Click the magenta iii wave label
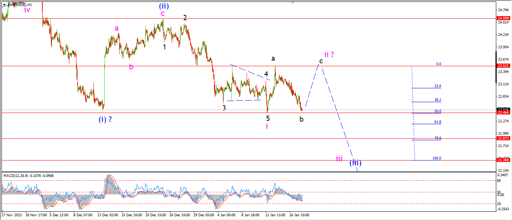512x220 pixels. pos(339,159)
